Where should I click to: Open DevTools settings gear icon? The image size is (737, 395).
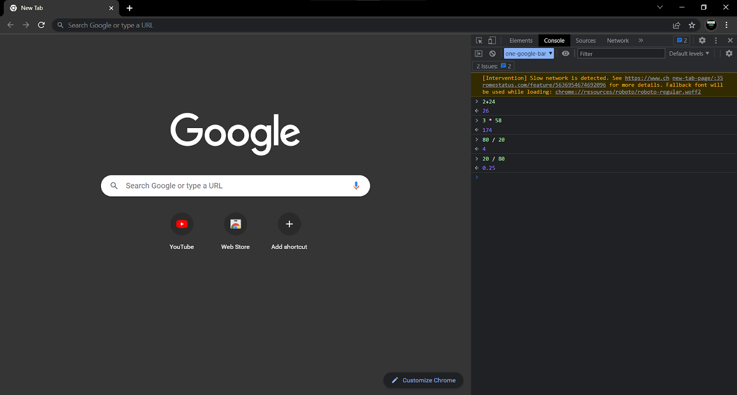point(702,41)
